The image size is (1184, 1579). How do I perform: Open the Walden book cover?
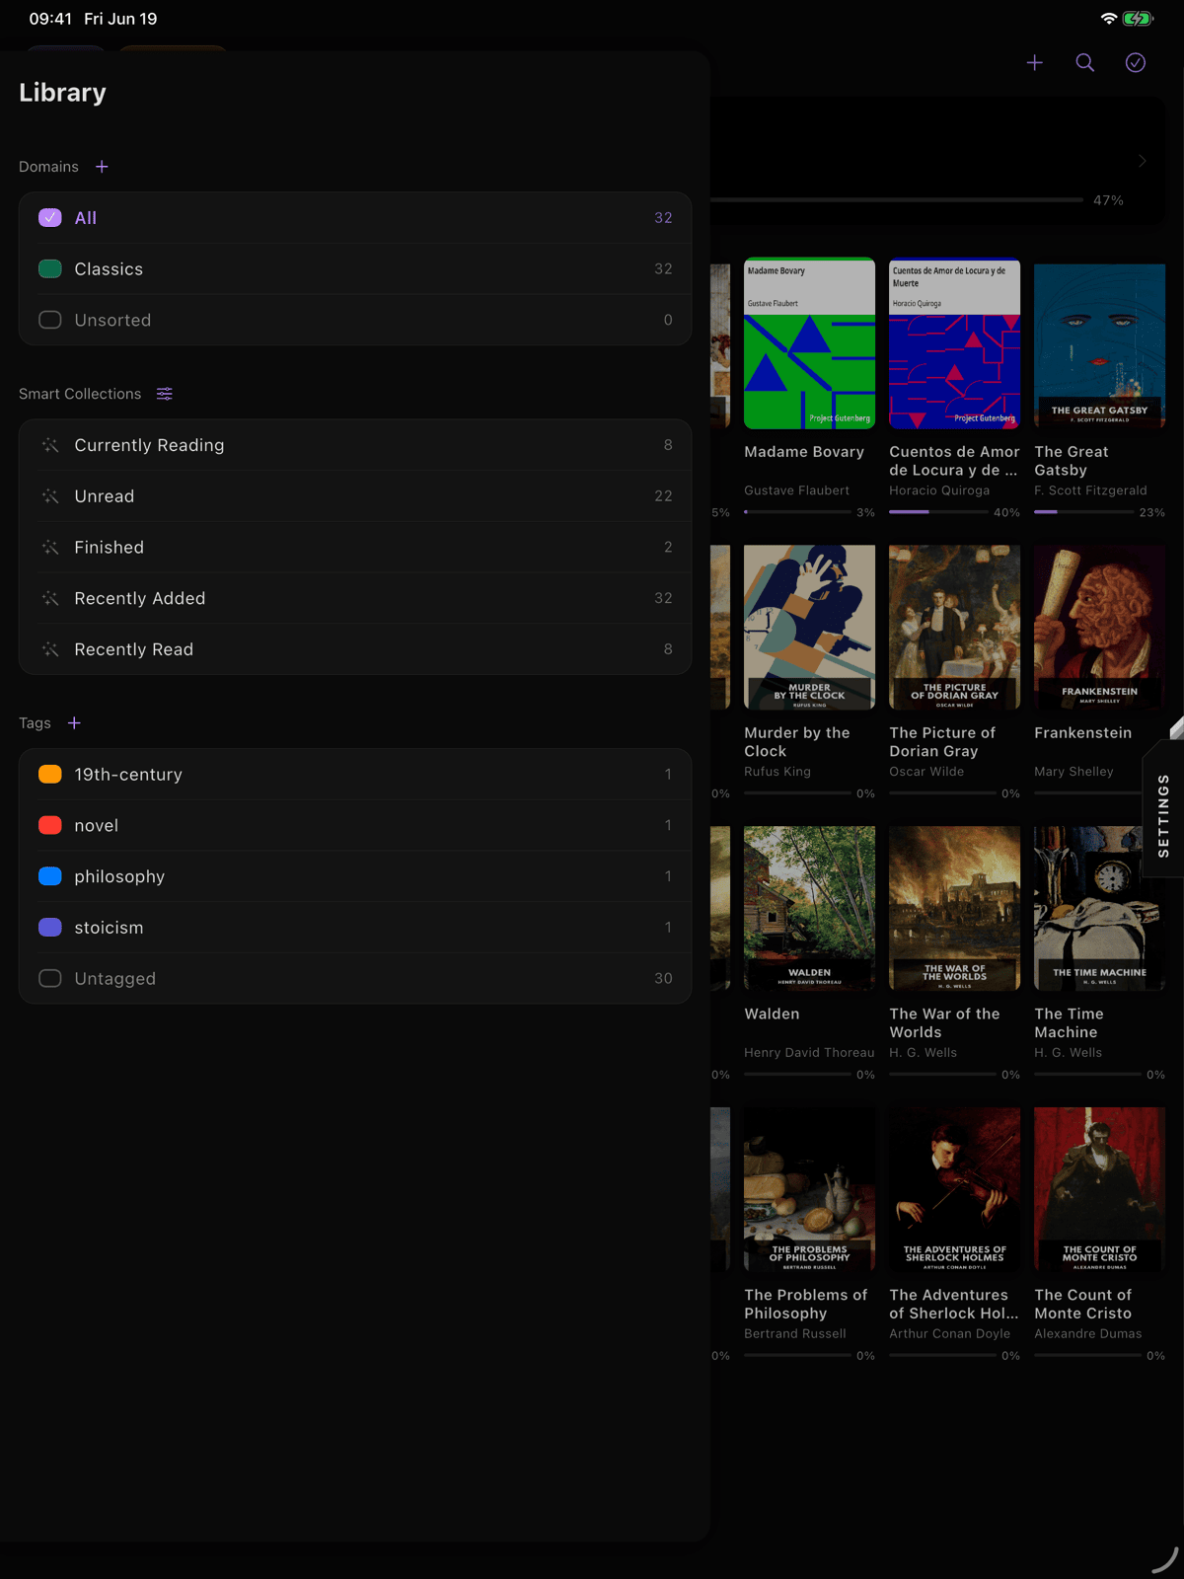coord(809,908)
